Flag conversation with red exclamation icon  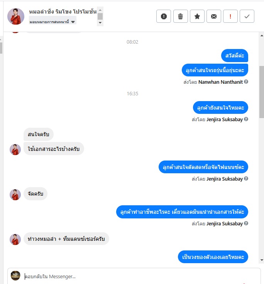pyautogui.click(x=230, y=16)
